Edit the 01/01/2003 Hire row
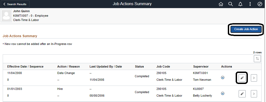 242,94
